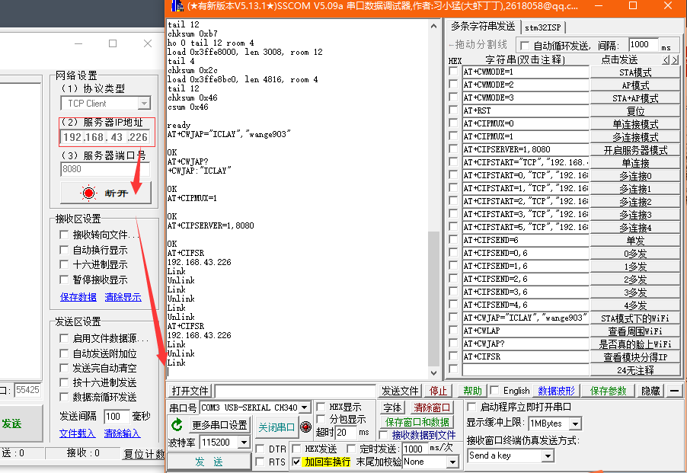Click the red record icon beside 关闭串口

[x=306, y=427]
